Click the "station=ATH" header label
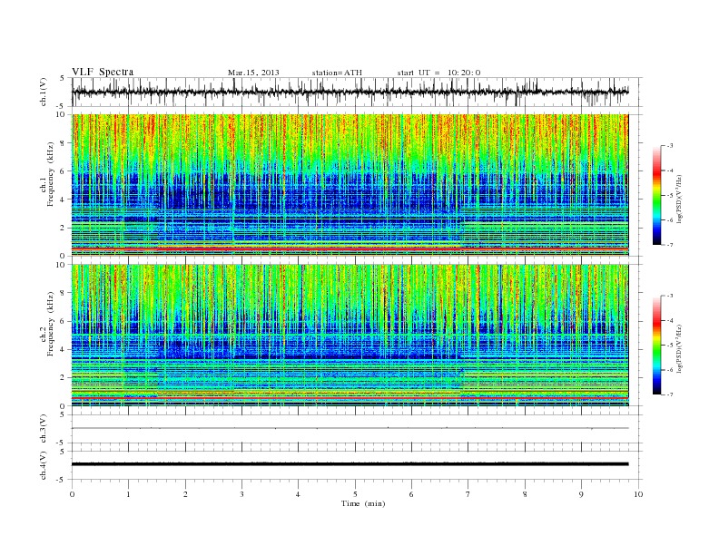719x555 pixels. pyautogui.click(x=337, y=73)
